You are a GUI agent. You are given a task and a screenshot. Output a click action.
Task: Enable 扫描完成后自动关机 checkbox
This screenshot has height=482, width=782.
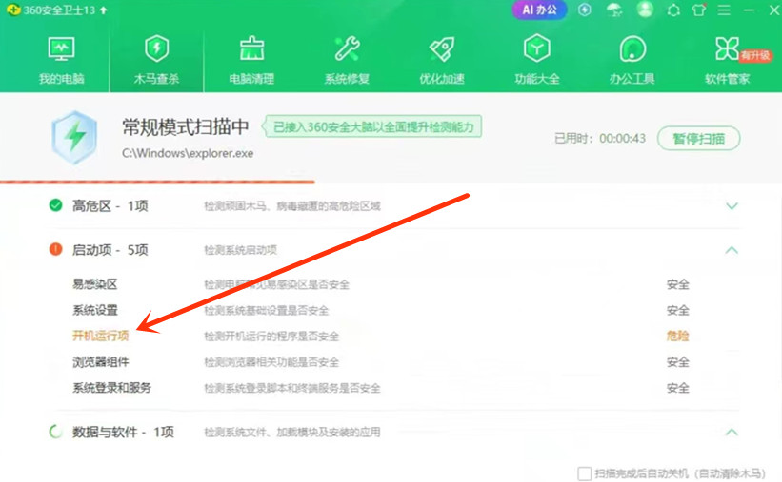click(x=585, y=473)
